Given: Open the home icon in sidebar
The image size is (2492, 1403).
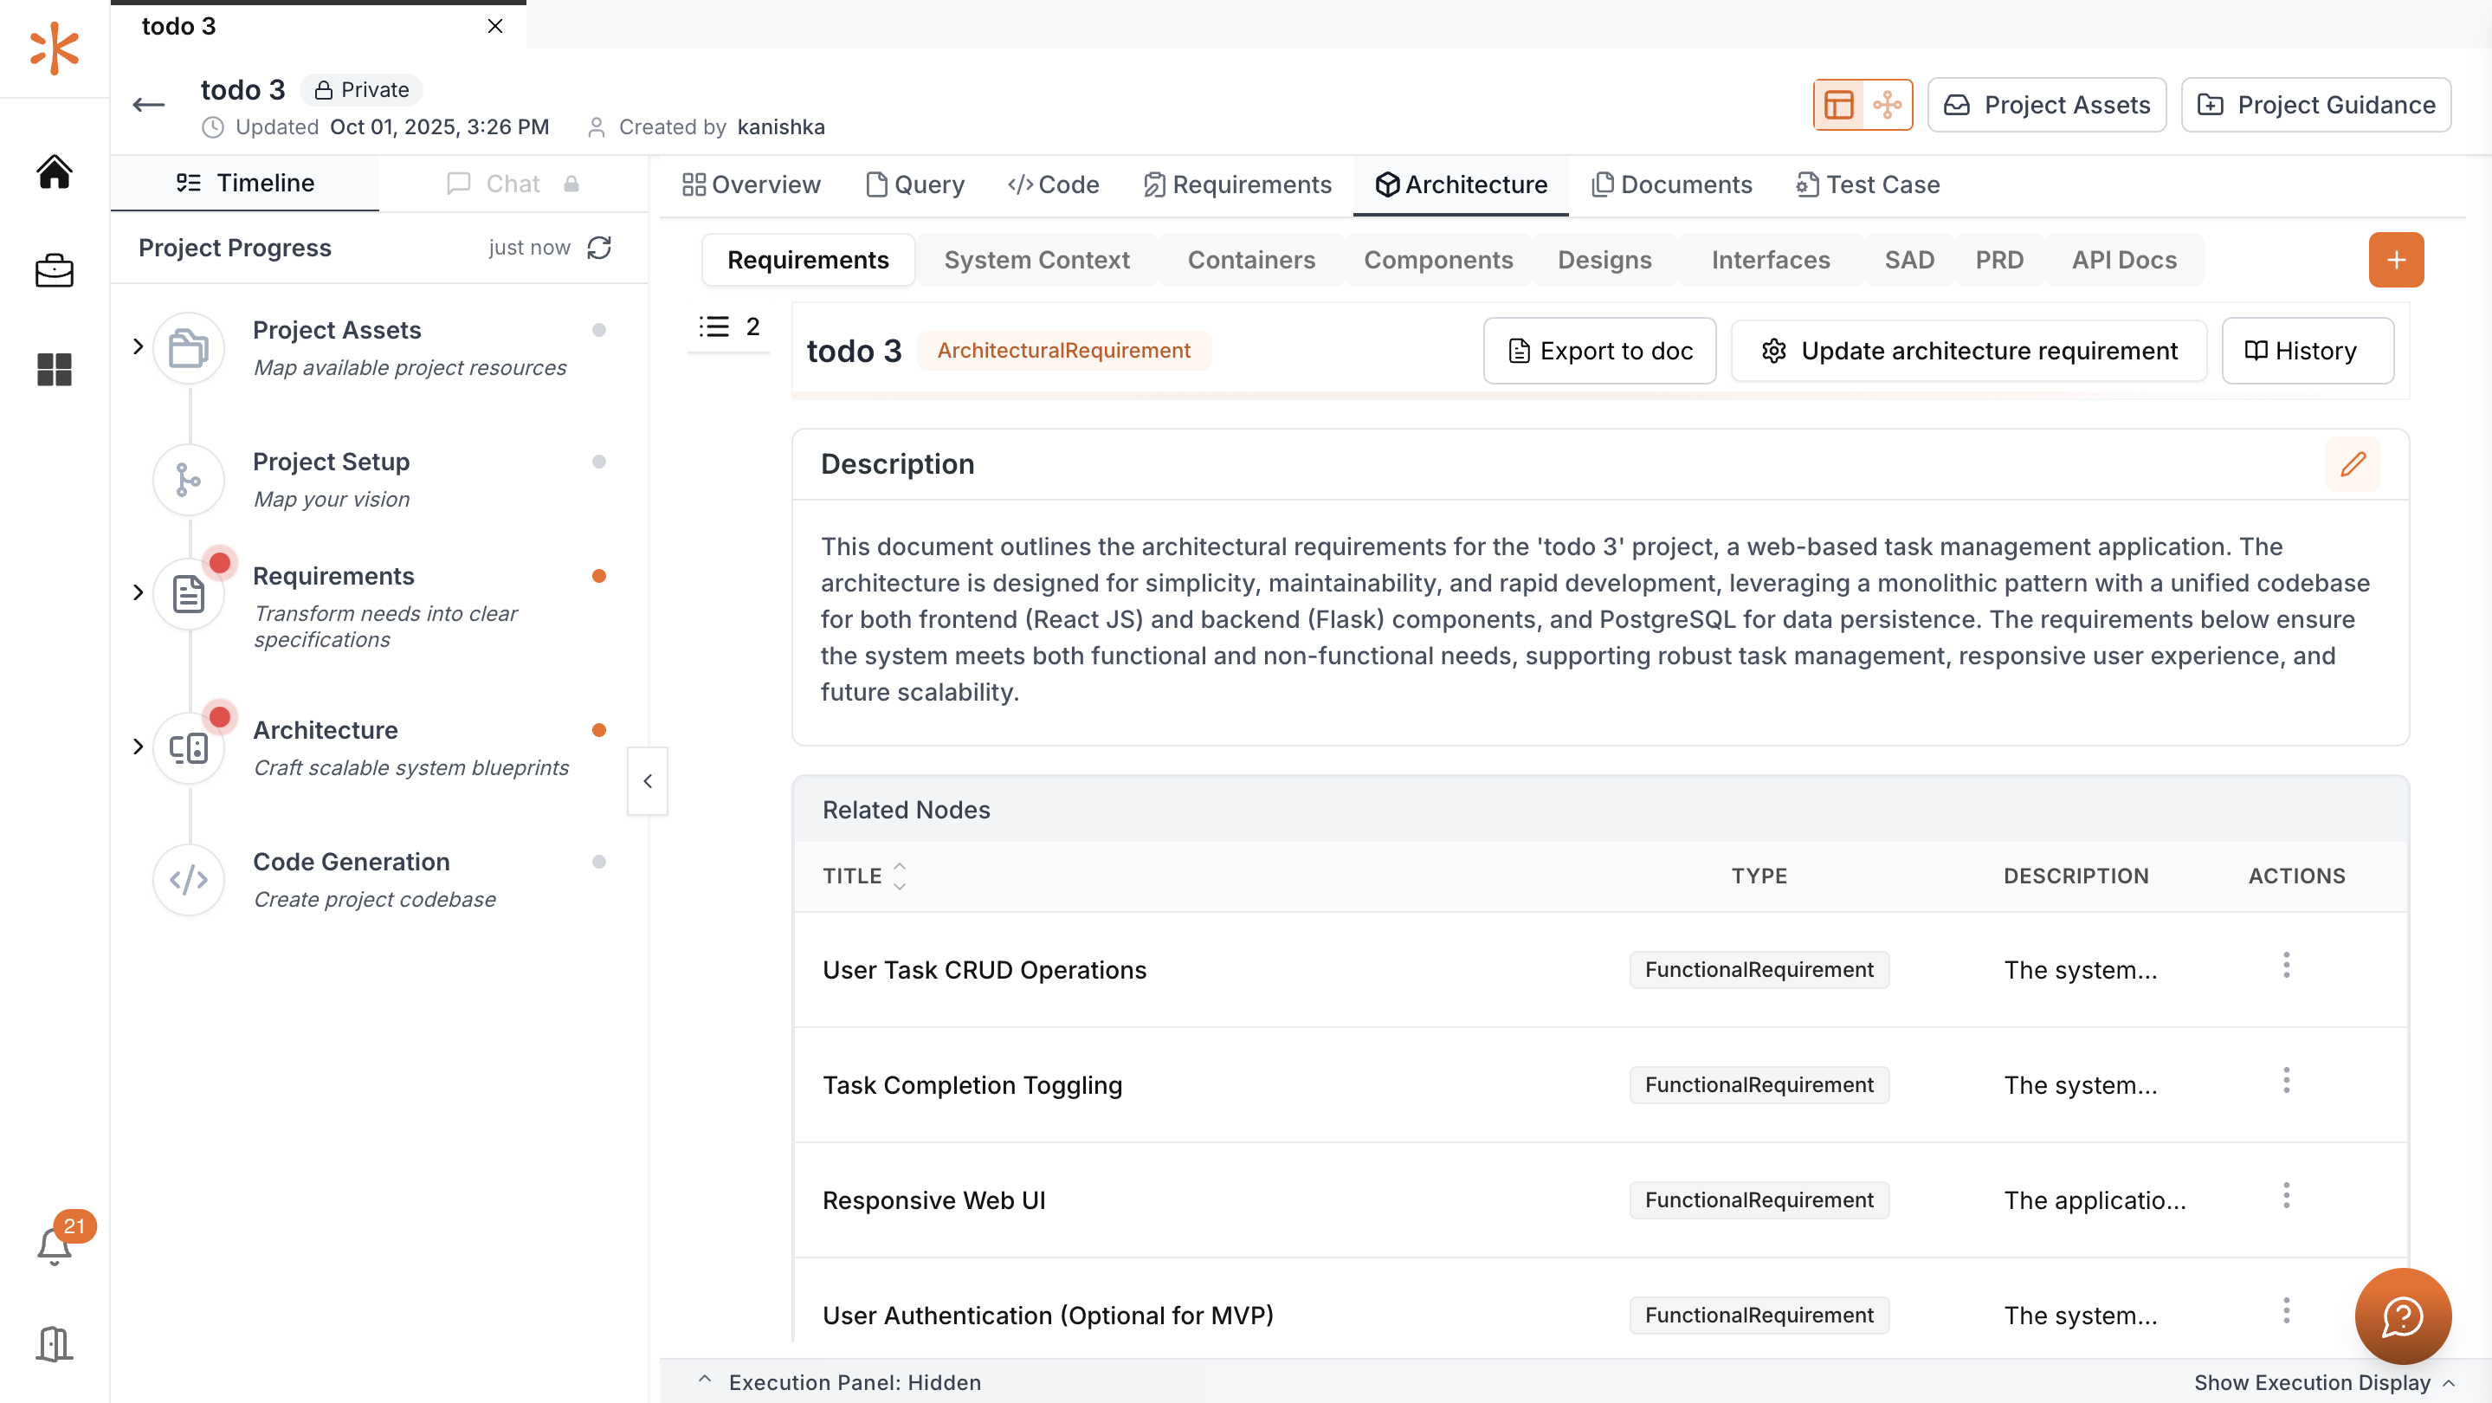Looking at the screenshot, I should point(55,172).
